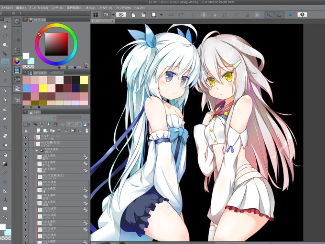Hide the まつ毛 layer
Viewport: 325px width, 244px height.
[x=26, y=164]
